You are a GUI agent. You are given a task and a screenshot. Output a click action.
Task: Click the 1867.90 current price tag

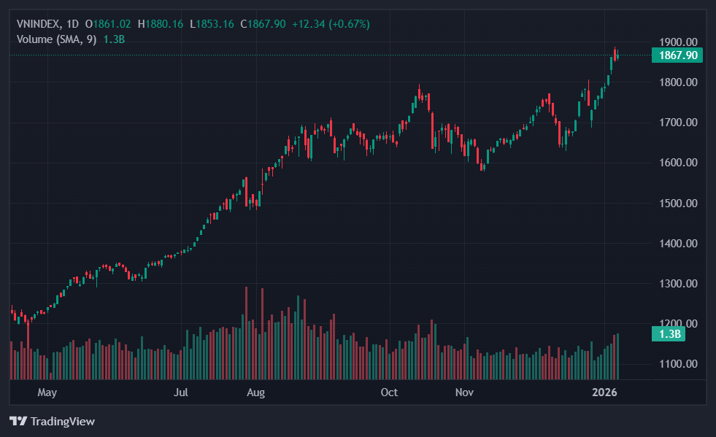[677, 55]
